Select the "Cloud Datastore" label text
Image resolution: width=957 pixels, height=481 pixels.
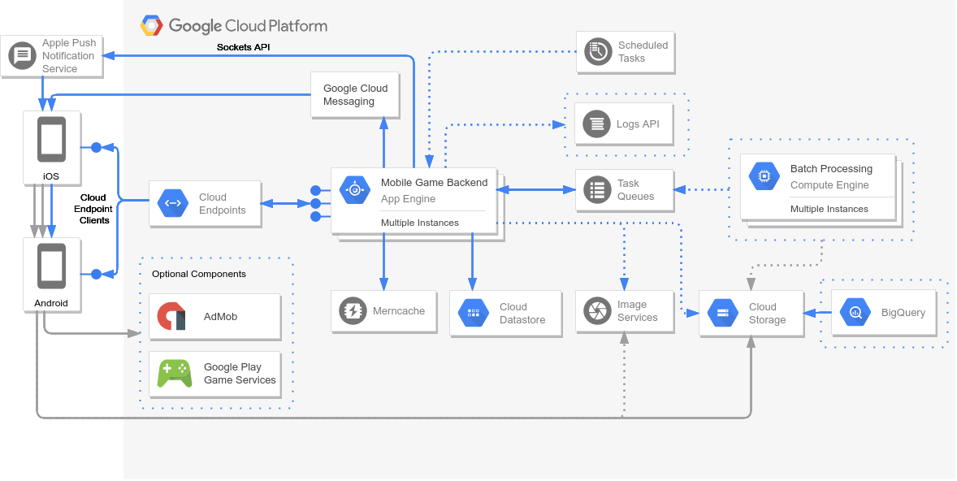click(522, 313)
